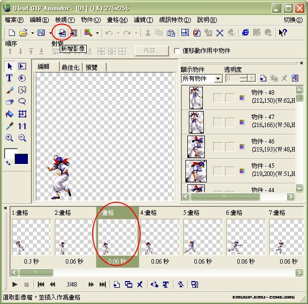Screen dimensions: 308x304
Task: Open the 濾鏡(T) Filter menu
Action: pyautogui.click(x=143, y=20)
